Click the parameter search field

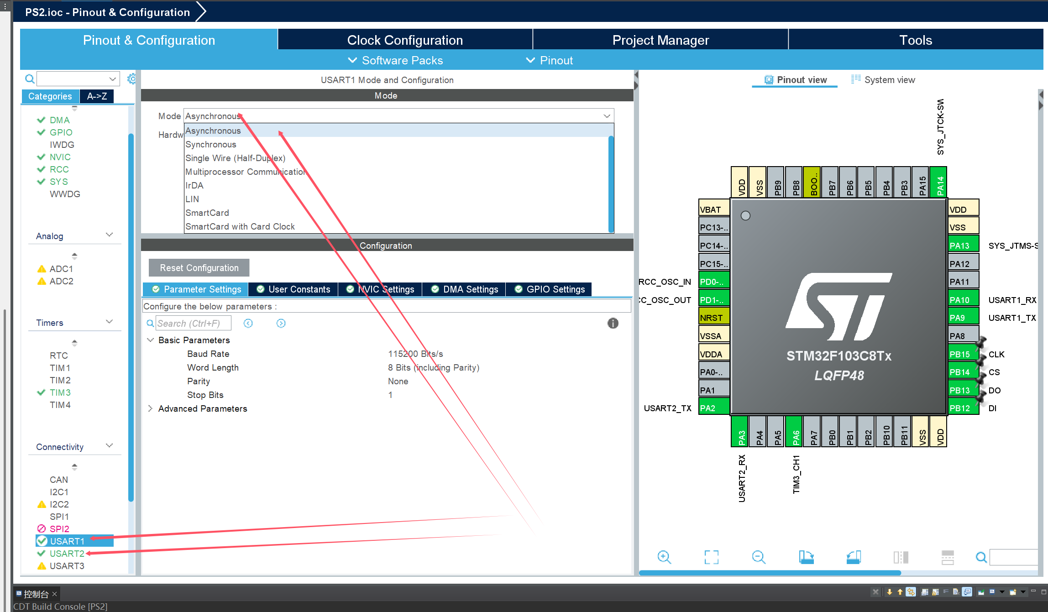193,323
